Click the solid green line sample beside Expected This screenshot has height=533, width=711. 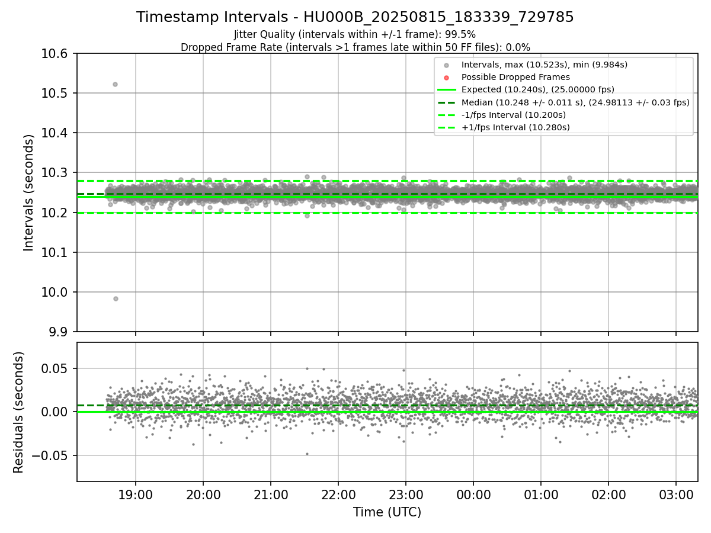pyautogui.click(x=447, y=90)
